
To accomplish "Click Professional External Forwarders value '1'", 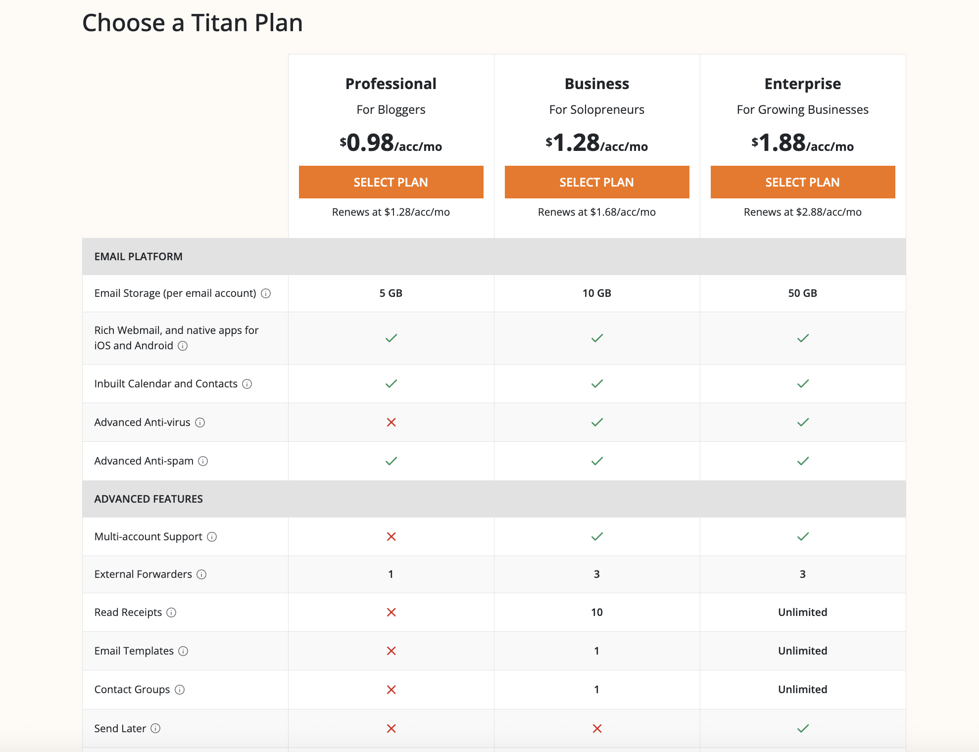I will point(391,574).
